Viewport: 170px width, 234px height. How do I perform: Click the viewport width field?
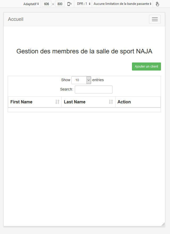47,4
